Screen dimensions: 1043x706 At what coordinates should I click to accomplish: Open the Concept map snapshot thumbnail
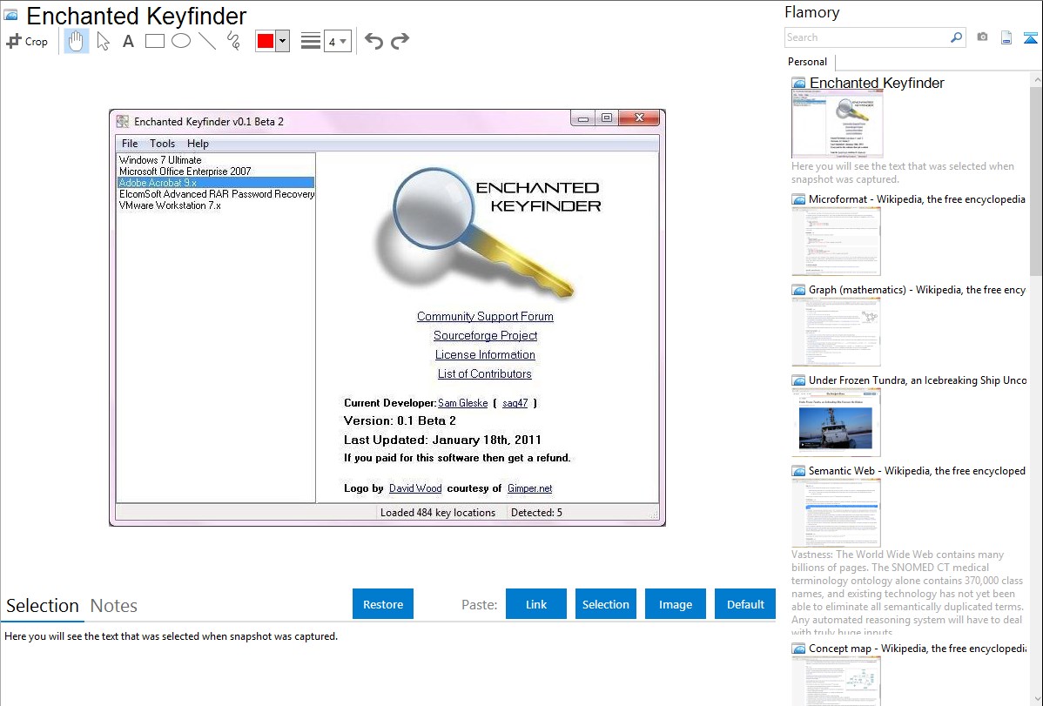tap(836, 681)
